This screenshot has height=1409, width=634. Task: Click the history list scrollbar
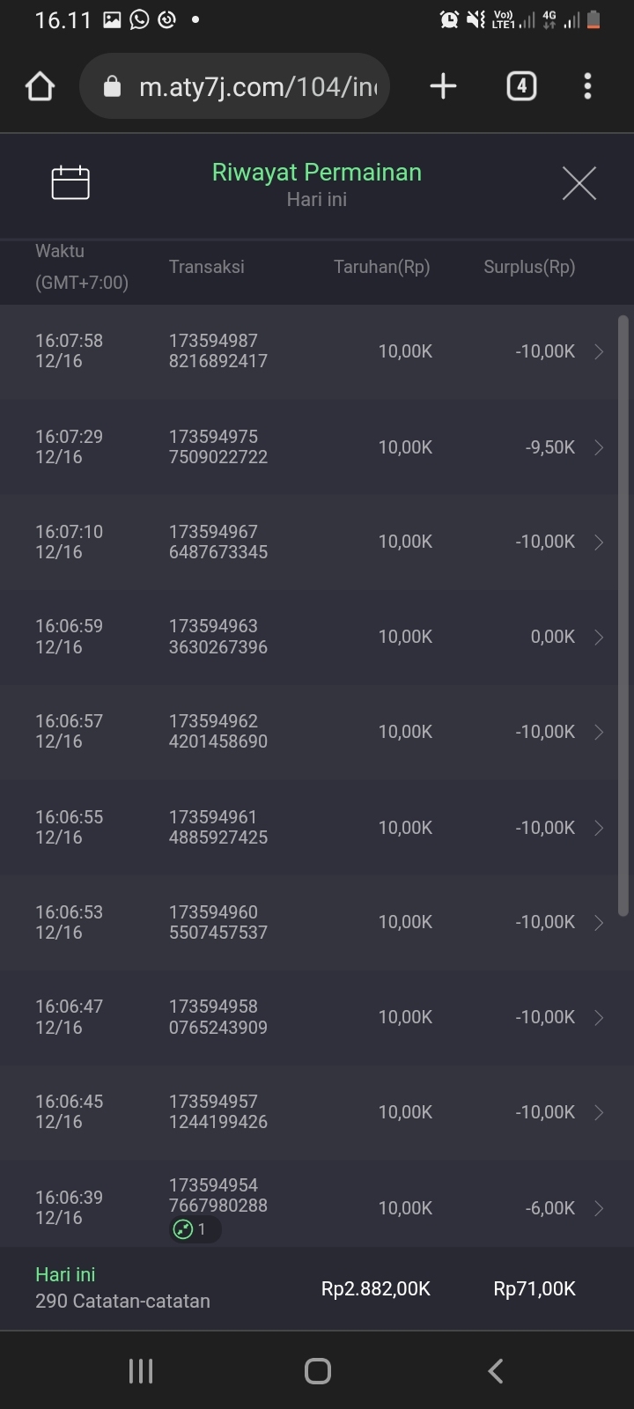[623, 616]
